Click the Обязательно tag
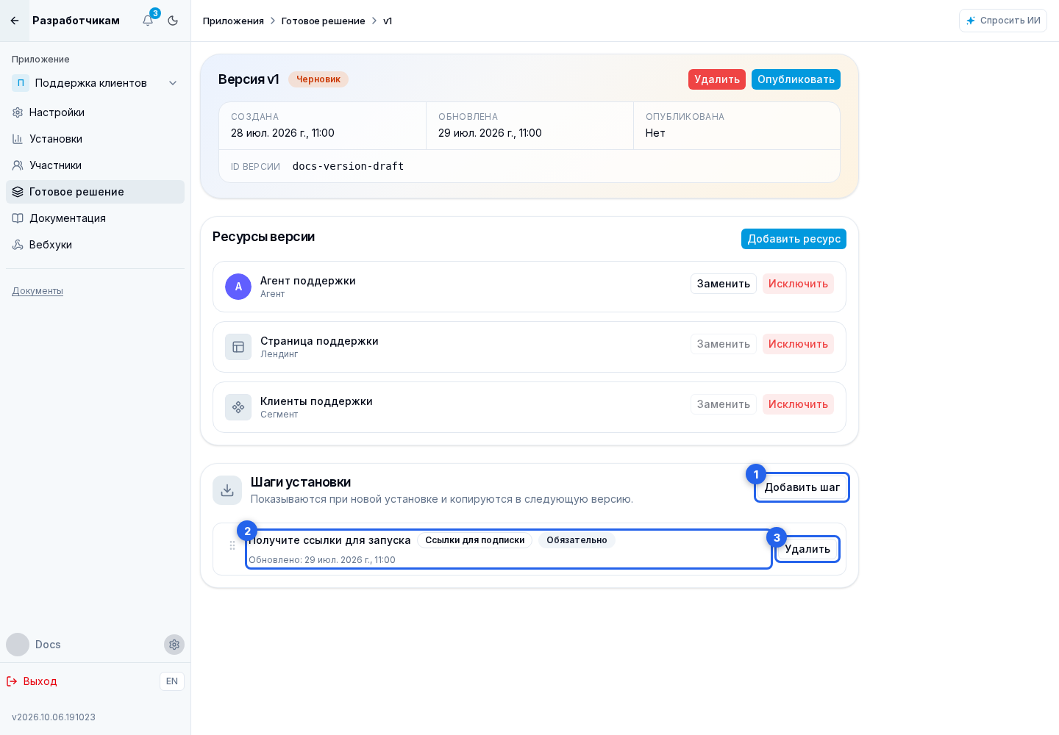The width and height of the screenshot is (1059, 735). [x=577, y=540]
